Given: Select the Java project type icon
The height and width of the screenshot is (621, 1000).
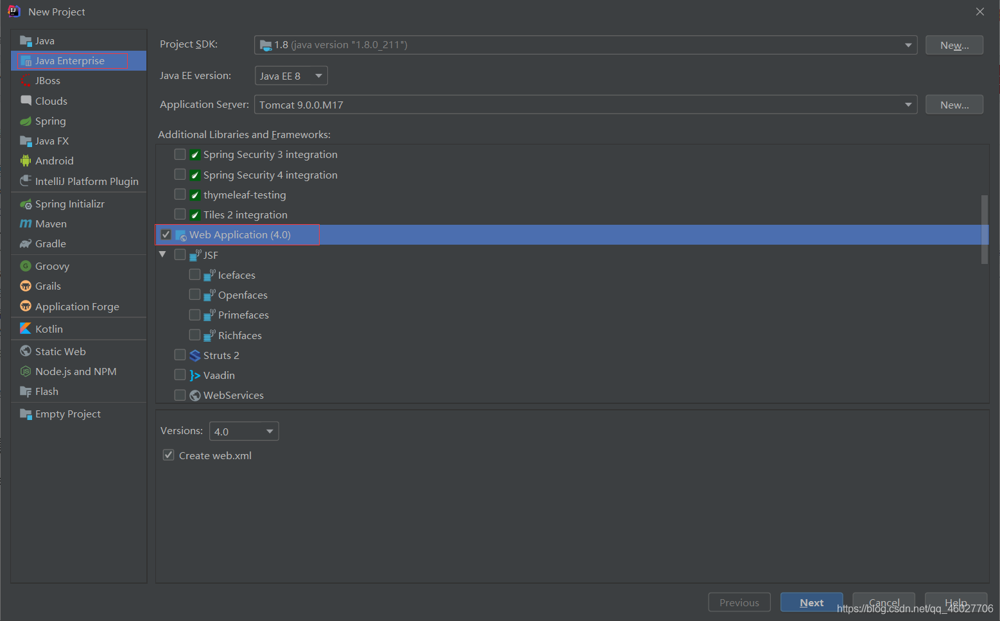Looking at the screenshot, I should point(26,41).
